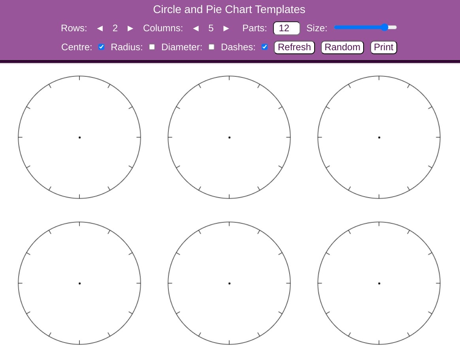Click the top-middle circle template

click(x=229, y=137)
